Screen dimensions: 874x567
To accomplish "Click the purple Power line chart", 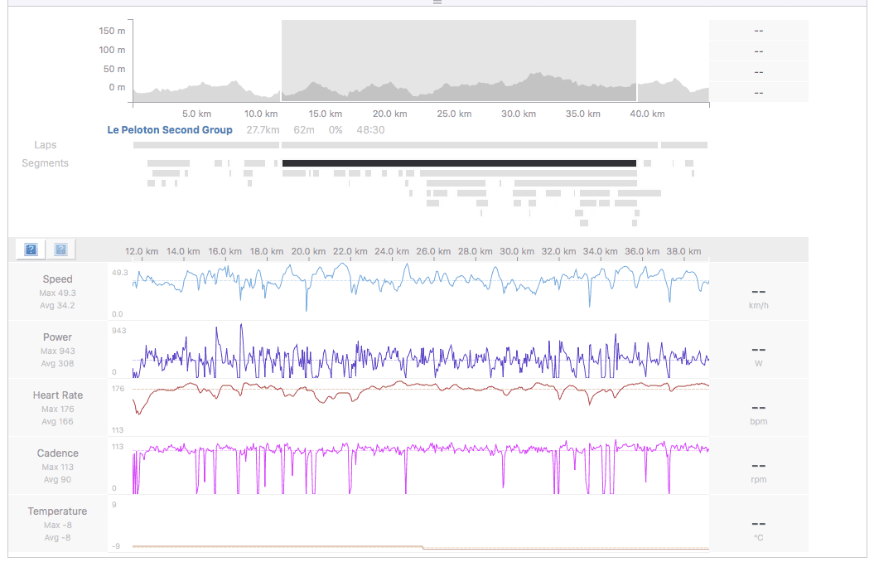I will [x=421, y=352].
